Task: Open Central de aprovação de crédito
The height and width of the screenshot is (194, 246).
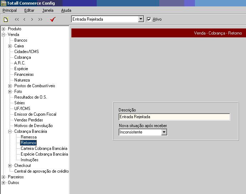Action: pyautogui.click(x=41, y=171)
